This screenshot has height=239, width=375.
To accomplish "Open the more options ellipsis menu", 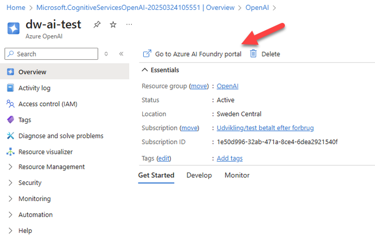I will click(129, 24).
